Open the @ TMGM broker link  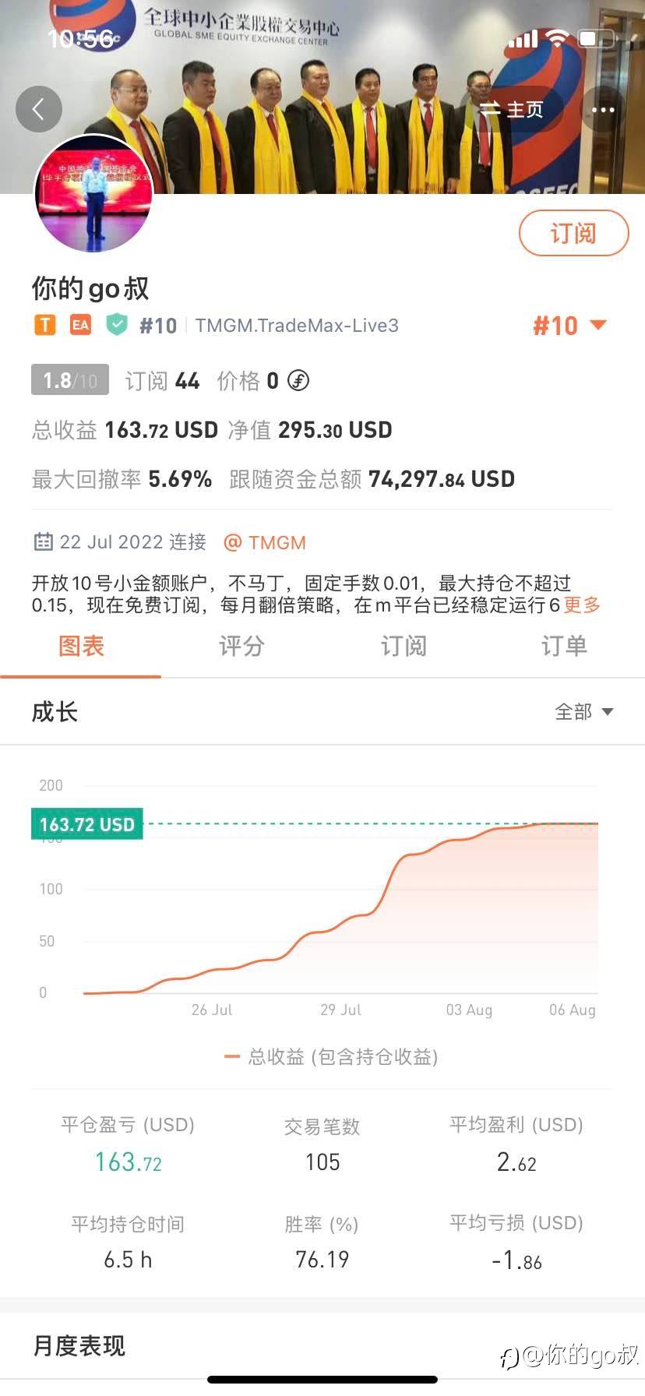(265, 542)
